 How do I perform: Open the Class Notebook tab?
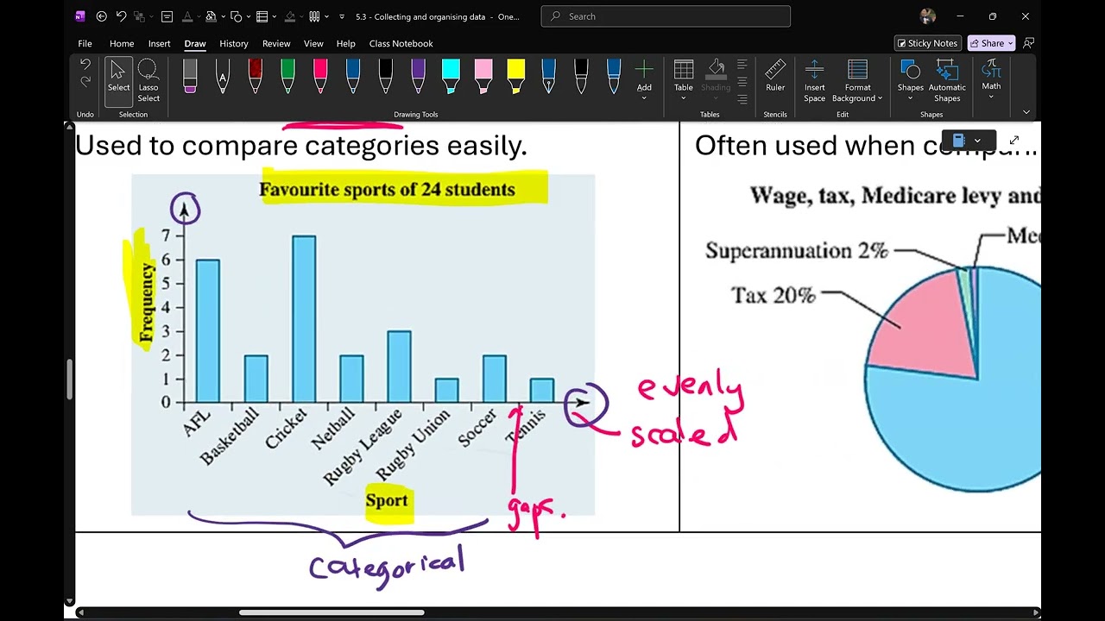pyautogui.click(x=401, y=43)
